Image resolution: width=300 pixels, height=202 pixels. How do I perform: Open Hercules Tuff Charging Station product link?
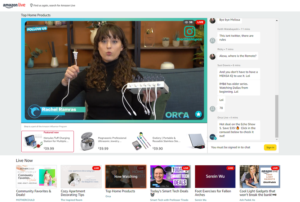coord(57,139)
